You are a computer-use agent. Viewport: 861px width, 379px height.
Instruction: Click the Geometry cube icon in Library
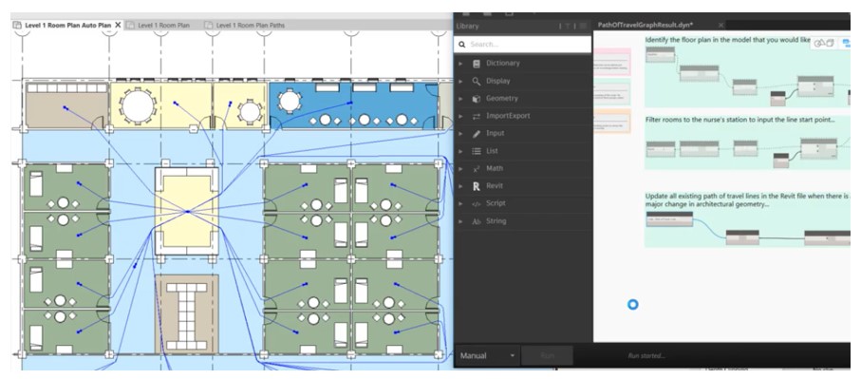[477, 99]
